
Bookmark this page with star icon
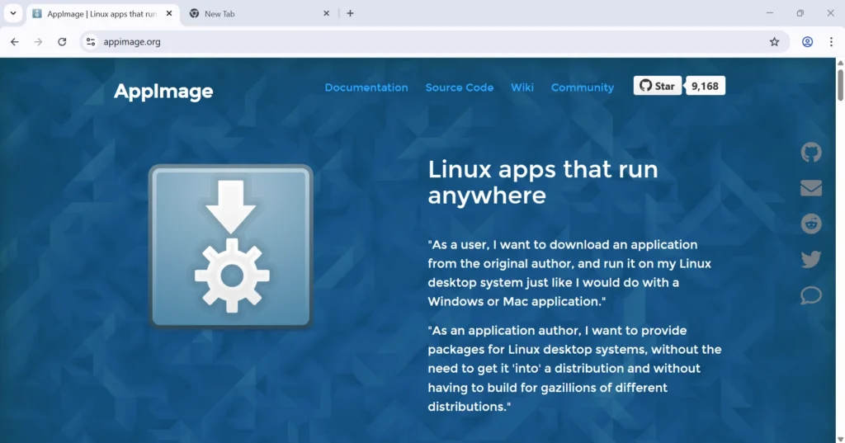774,42
